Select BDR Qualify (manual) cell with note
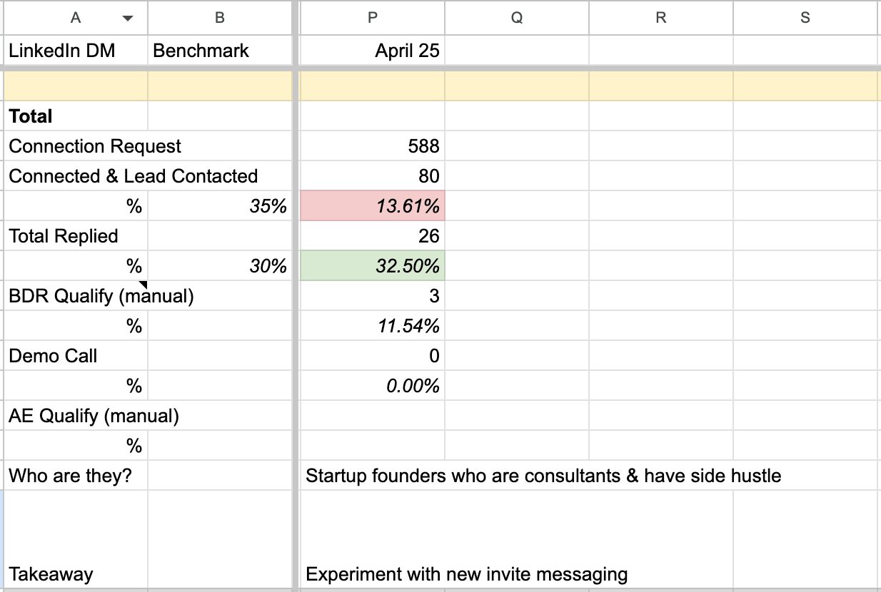Image resolution: width=881 pixels, height=592 pixels. [x=75, y=296]
